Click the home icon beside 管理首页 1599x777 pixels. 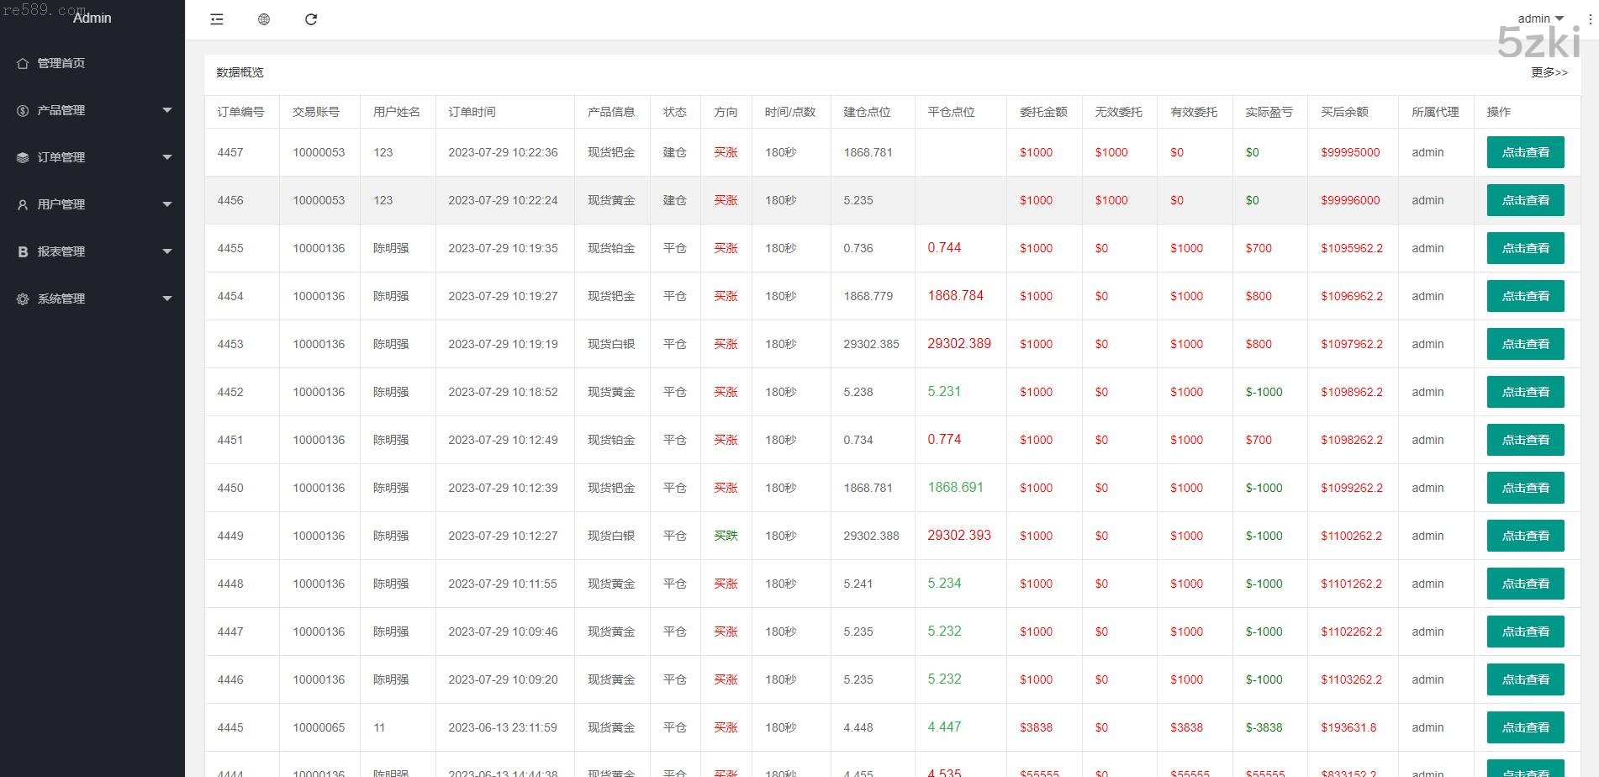(23, 63)
